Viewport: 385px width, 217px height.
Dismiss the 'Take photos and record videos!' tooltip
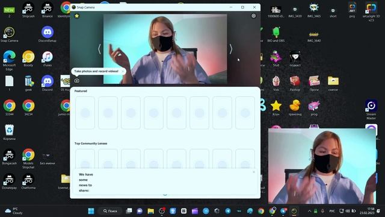[123, 71]
